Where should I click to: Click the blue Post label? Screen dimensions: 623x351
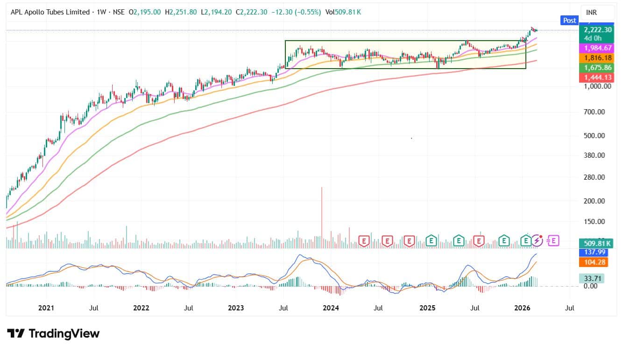[569, 21]
